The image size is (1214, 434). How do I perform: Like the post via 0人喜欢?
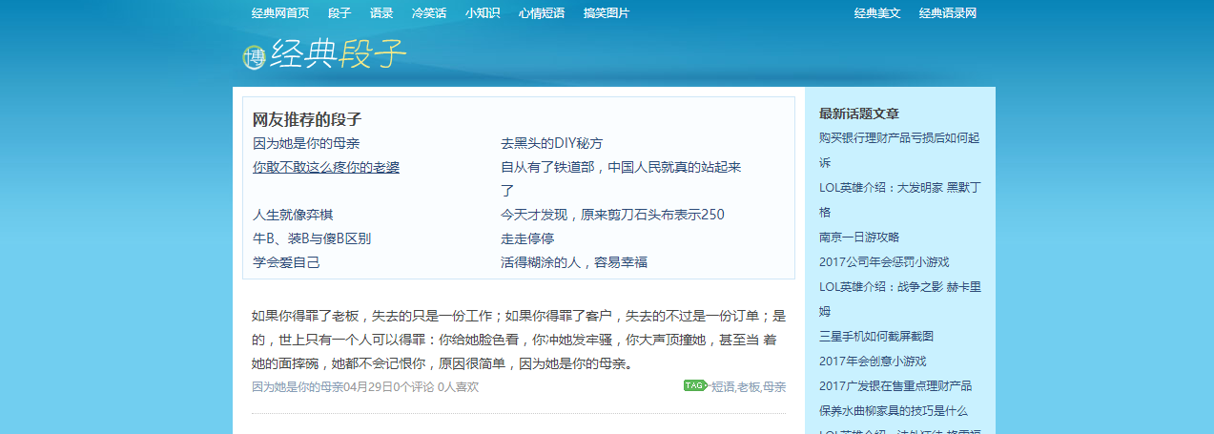[x=458, y=387]
